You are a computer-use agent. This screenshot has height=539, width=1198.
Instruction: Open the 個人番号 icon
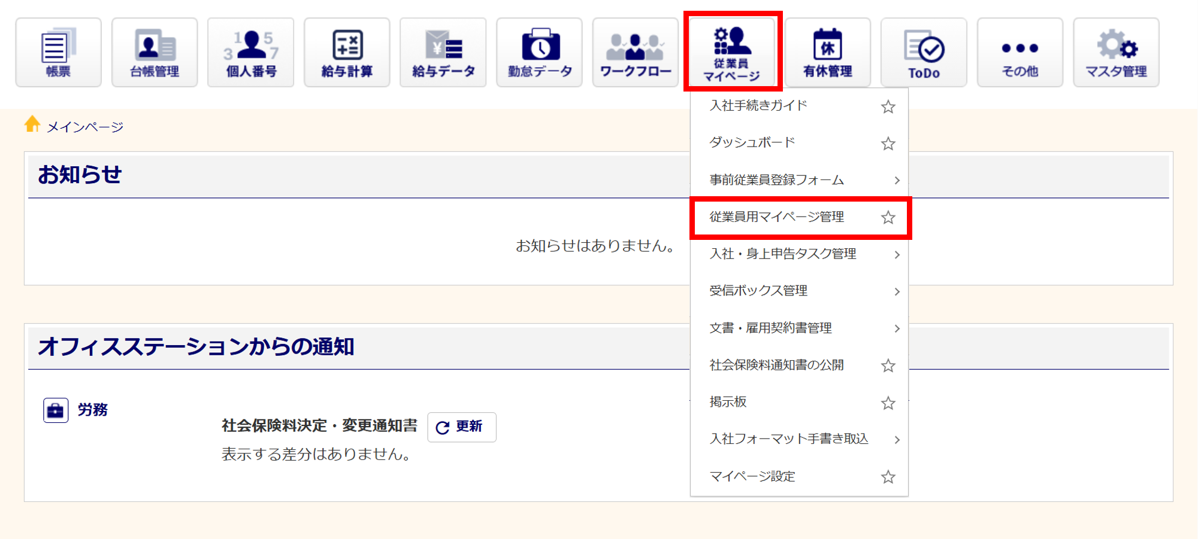[251, 53]
